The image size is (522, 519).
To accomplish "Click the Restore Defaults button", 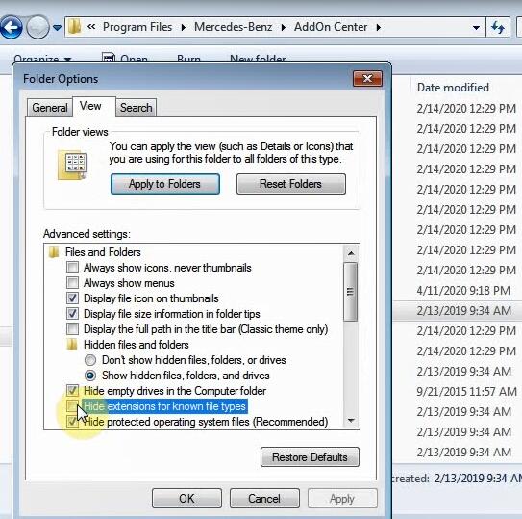I will pyautogui.click(x=310, y=457).
